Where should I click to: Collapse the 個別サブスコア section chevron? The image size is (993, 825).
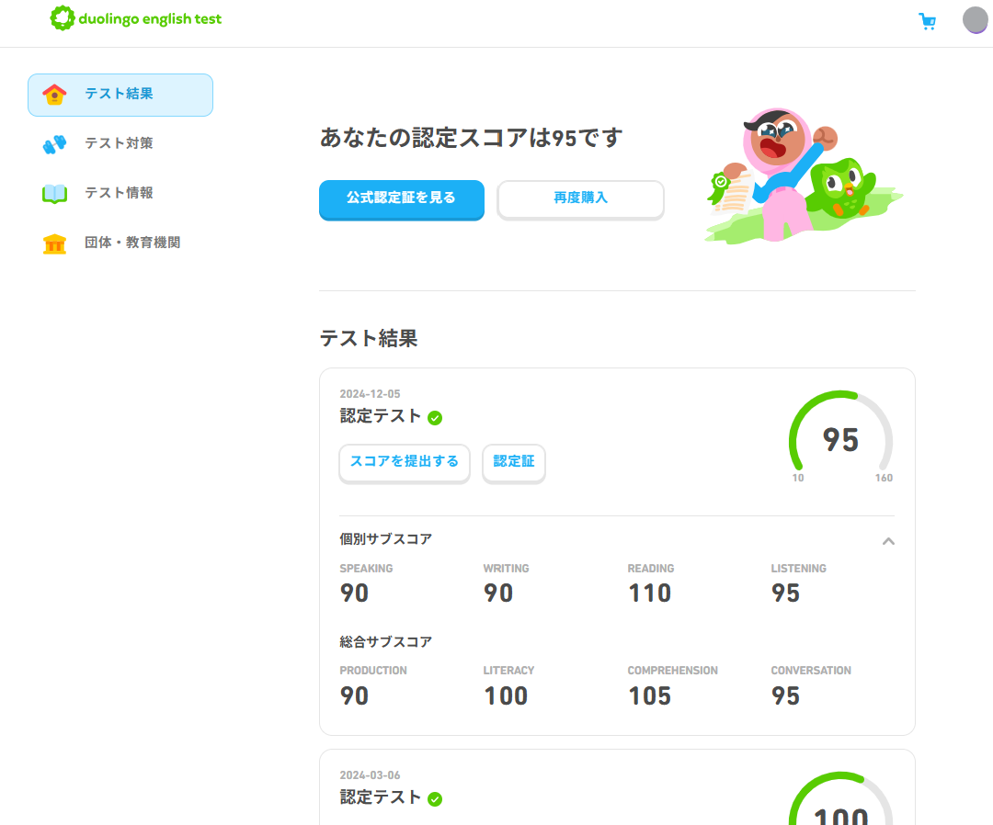(x=888, y=541)
